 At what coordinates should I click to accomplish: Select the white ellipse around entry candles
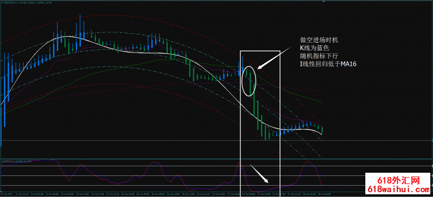point(249,81)
